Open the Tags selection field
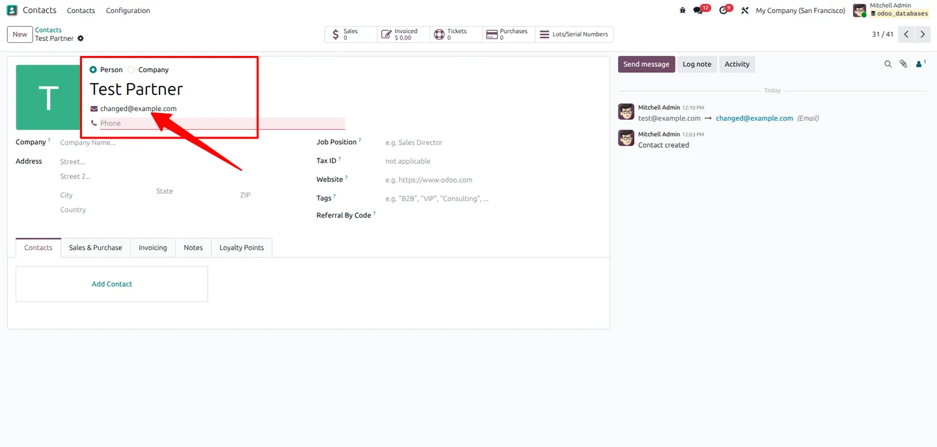This screenshot has width=937, height=447. (x=493, y=199)
